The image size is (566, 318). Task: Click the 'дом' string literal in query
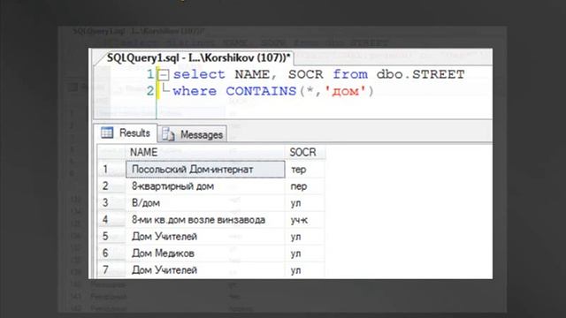[346, 91]
